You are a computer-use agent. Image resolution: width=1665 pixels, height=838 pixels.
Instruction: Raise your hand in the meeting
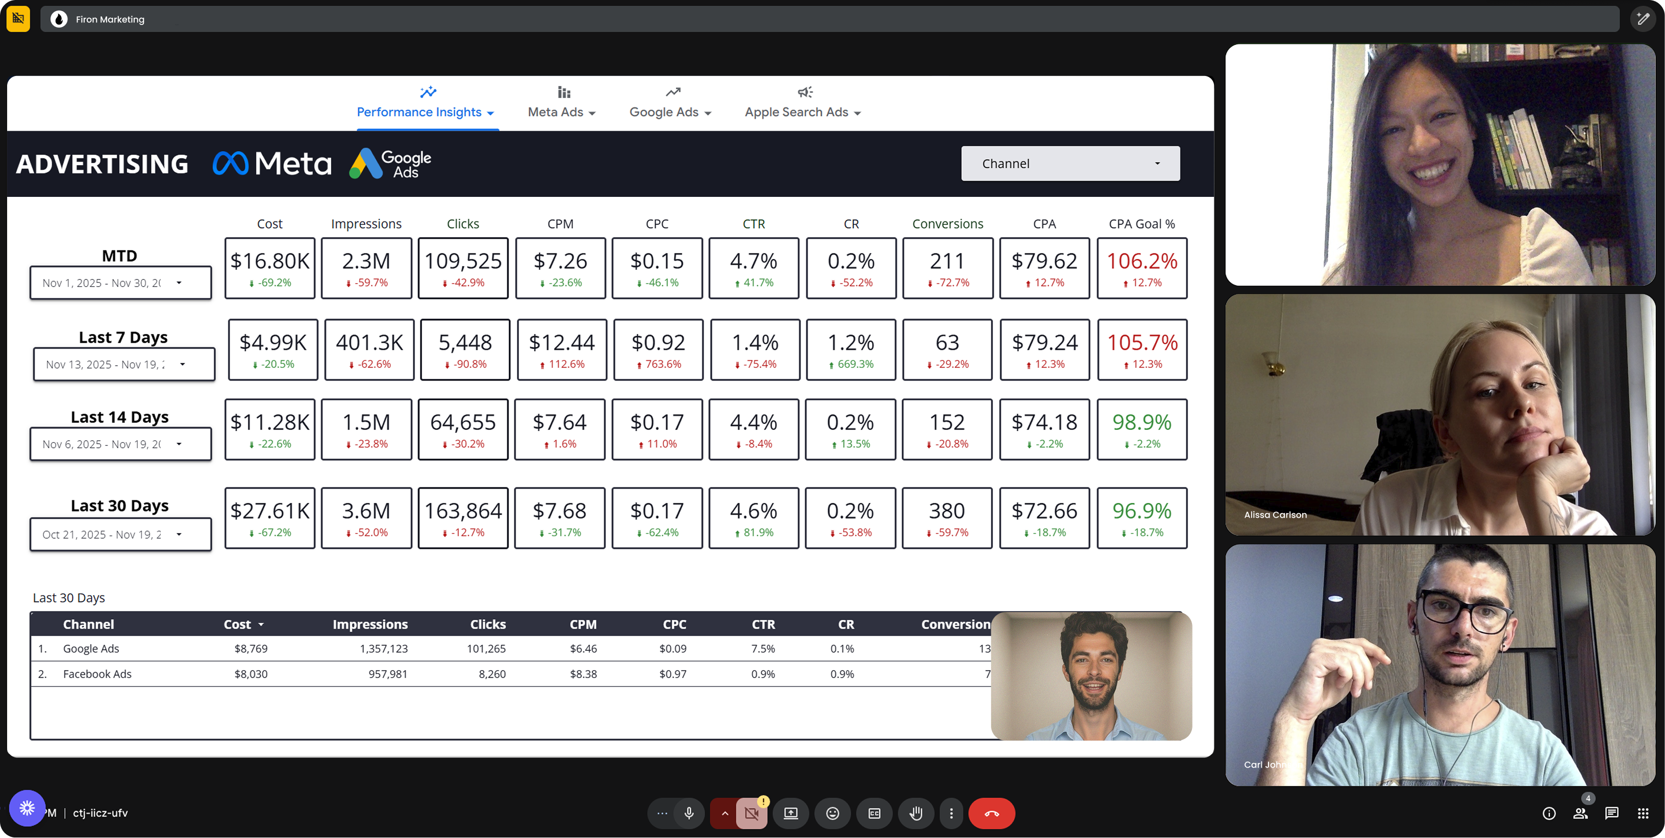(x=916, y=813)
